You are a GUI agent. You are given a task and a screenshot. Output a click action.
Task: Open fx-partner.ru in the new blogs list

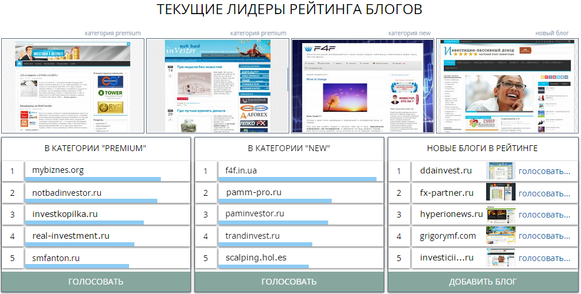click(447, 193)
